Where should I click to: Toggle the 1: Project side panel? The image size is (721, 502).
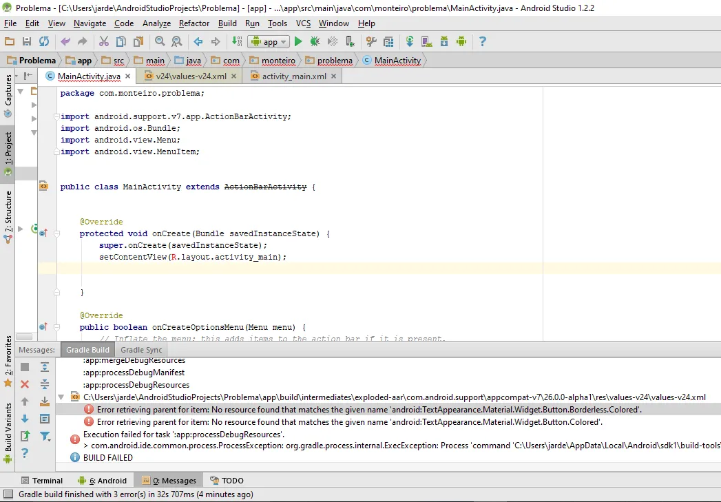[x=8, y=149]
